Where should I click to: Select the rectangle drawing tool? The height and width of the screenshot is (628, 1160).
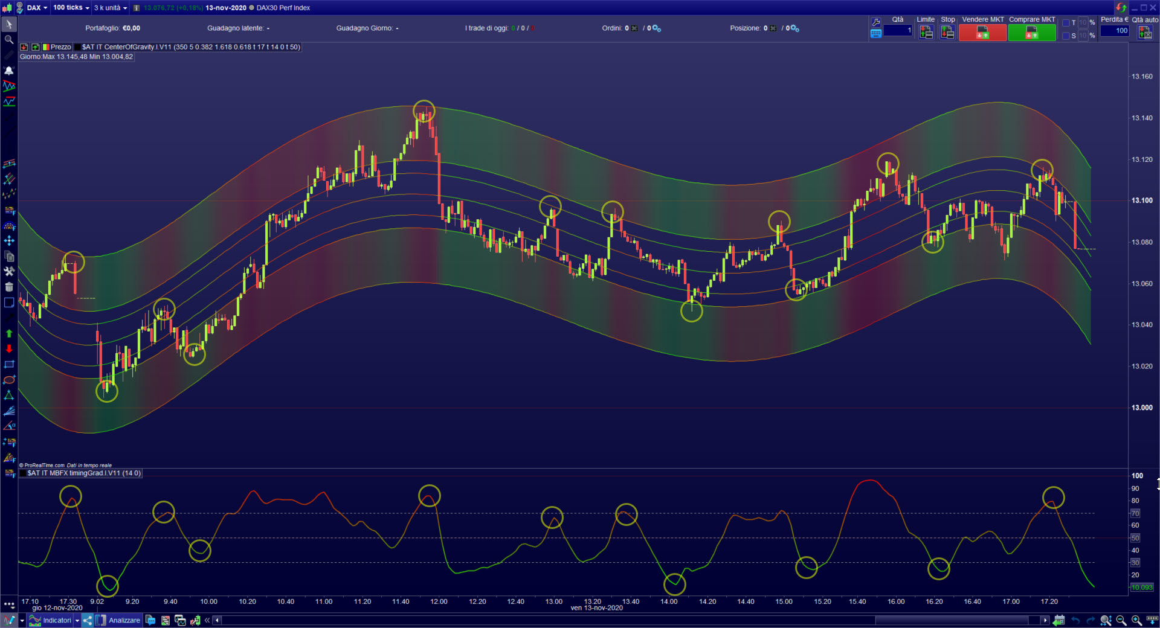pyautogui.click(x=9, y=364)
